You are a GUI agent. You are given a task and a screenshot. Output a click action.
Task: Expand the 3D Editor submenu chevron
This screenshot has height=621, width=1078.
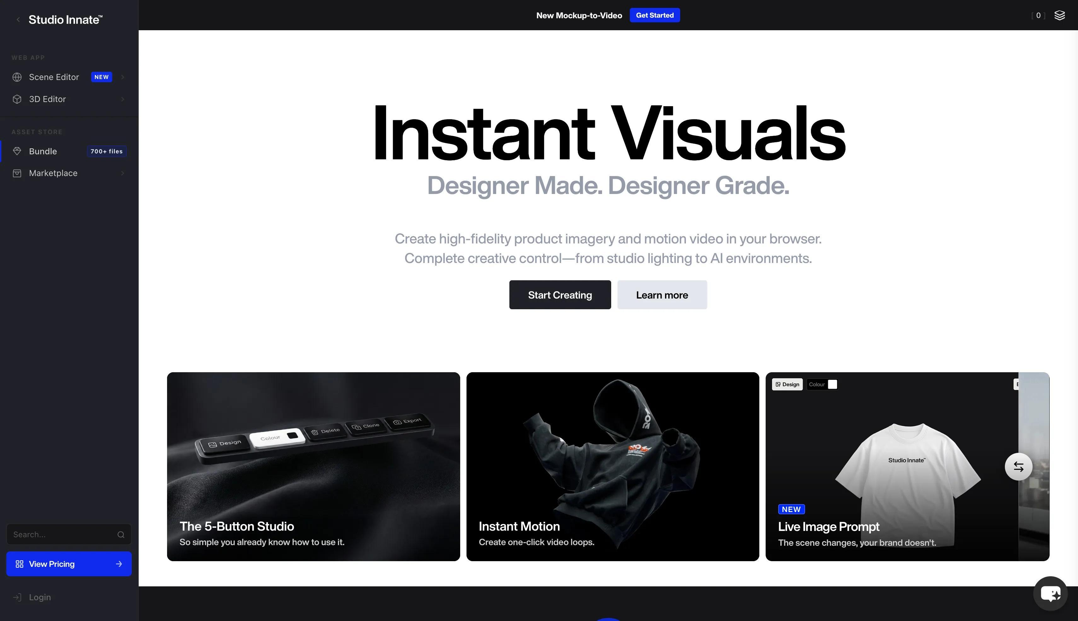click(x=123, y=99)
